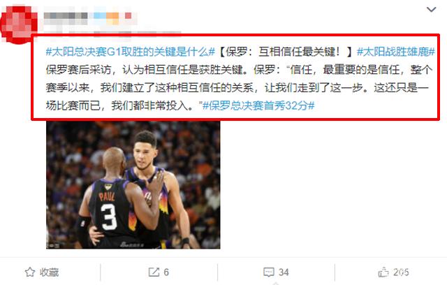The height and width of the screenshot is (285, 447).
Task: Click the comment speech bubble icon
Action: click(268, 272)
